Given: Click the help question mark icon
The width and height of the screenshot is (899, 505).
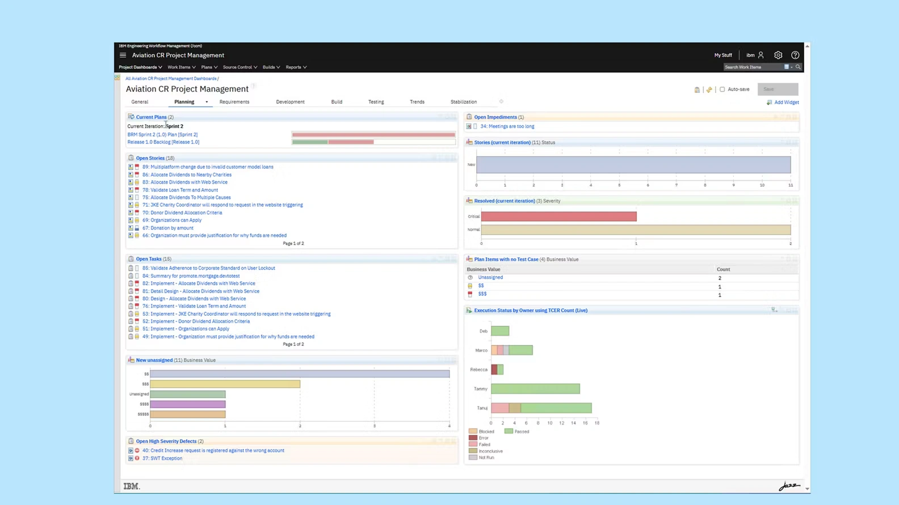Looking at the screenshot, I should (795, 55).
